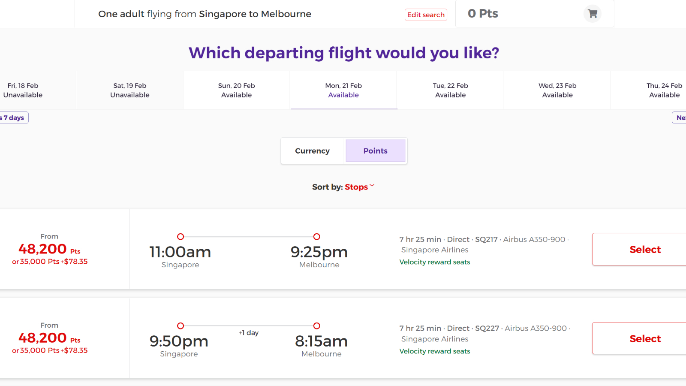
Task: Go to the next 7 days
Action: pos(679,118)
